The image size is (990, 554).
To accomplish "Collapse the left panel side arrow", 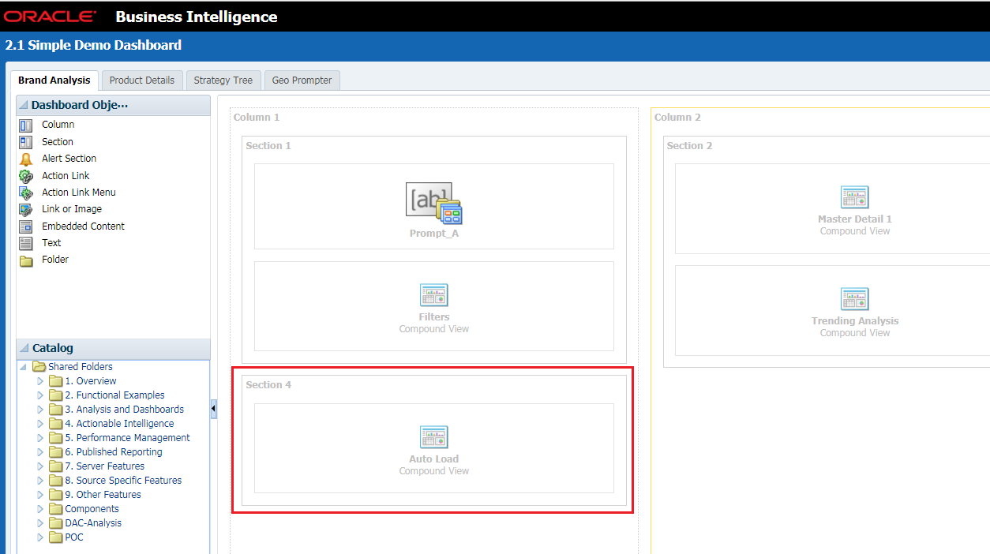I will coord(212,409).
